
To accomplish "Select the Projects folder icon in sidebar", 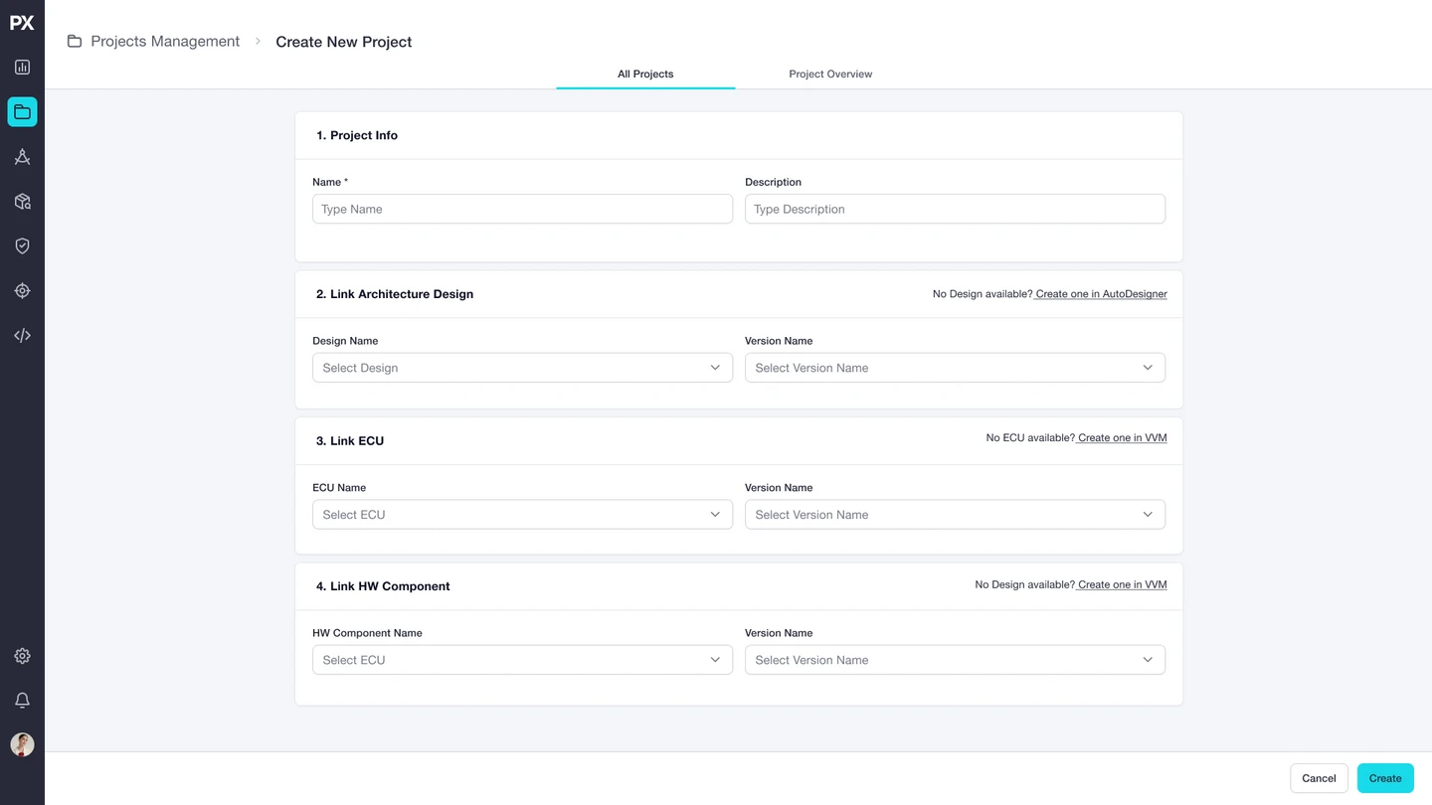I will [x=22, y=112].
